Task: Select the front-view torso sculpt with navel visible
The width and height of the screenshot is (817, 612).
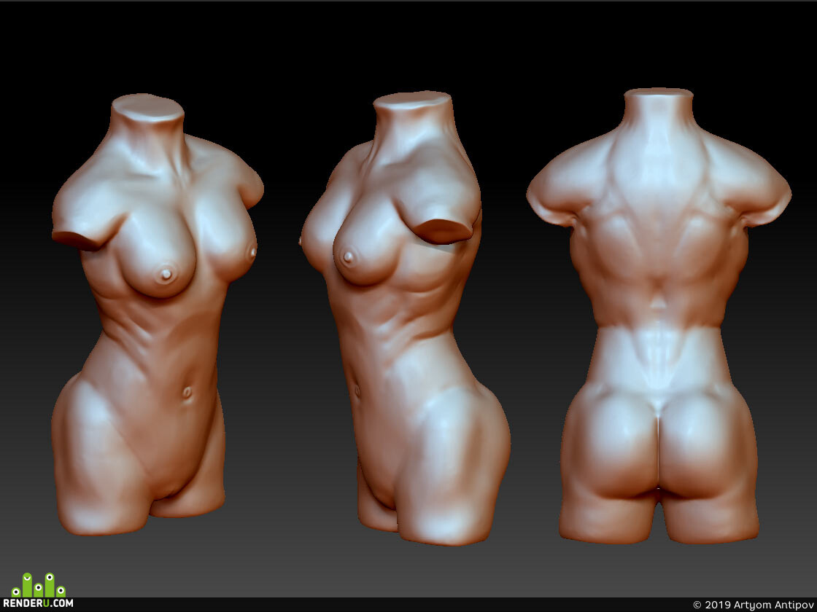Action: (158, 314)
